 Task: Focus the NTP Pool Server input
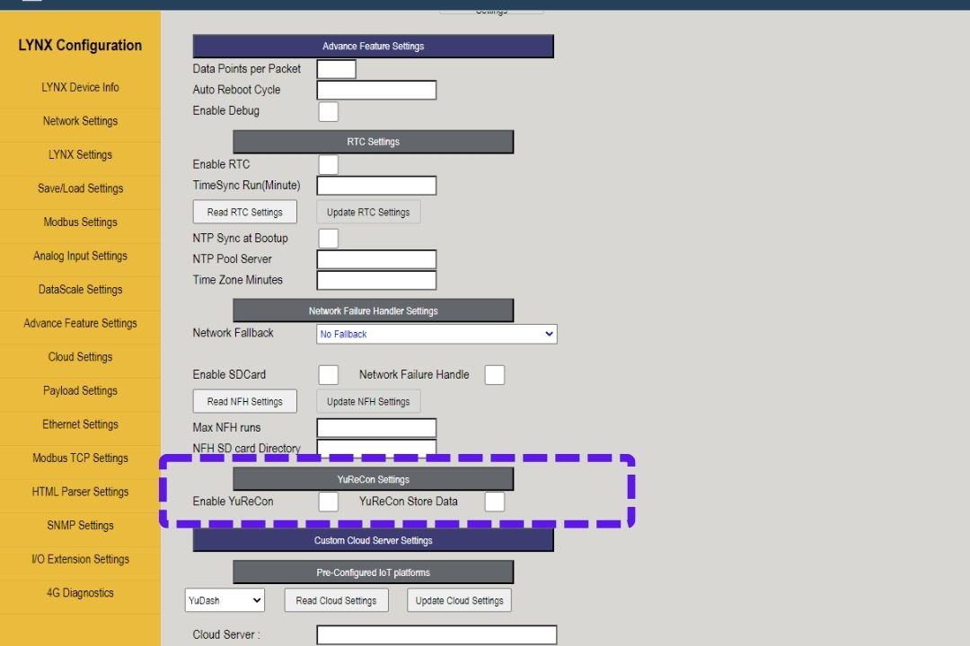(x=376, y=259)
